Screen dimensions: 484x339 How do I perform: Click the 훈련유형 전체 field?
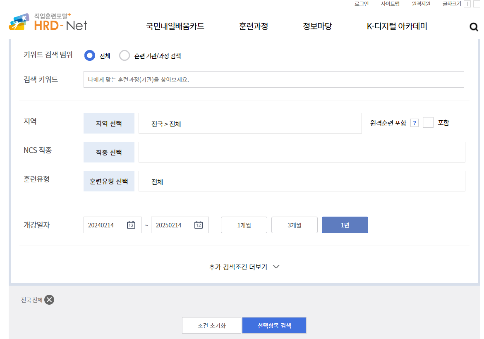click(302, 181)
